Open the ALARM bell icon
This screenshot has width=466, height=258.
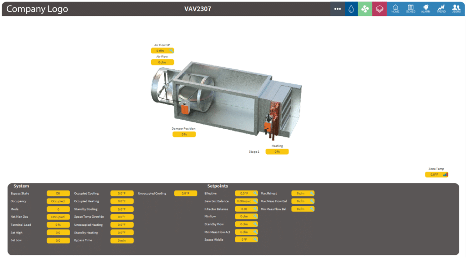[x=425, y=9]
